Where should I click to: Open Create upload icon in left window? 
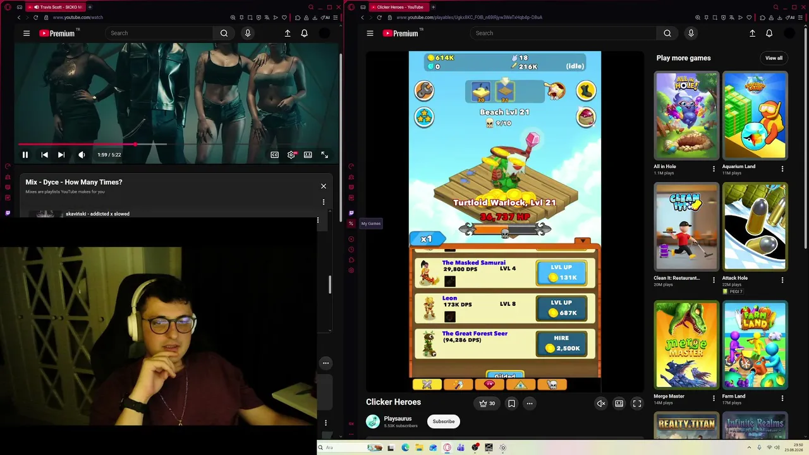(x=288, y=33)
